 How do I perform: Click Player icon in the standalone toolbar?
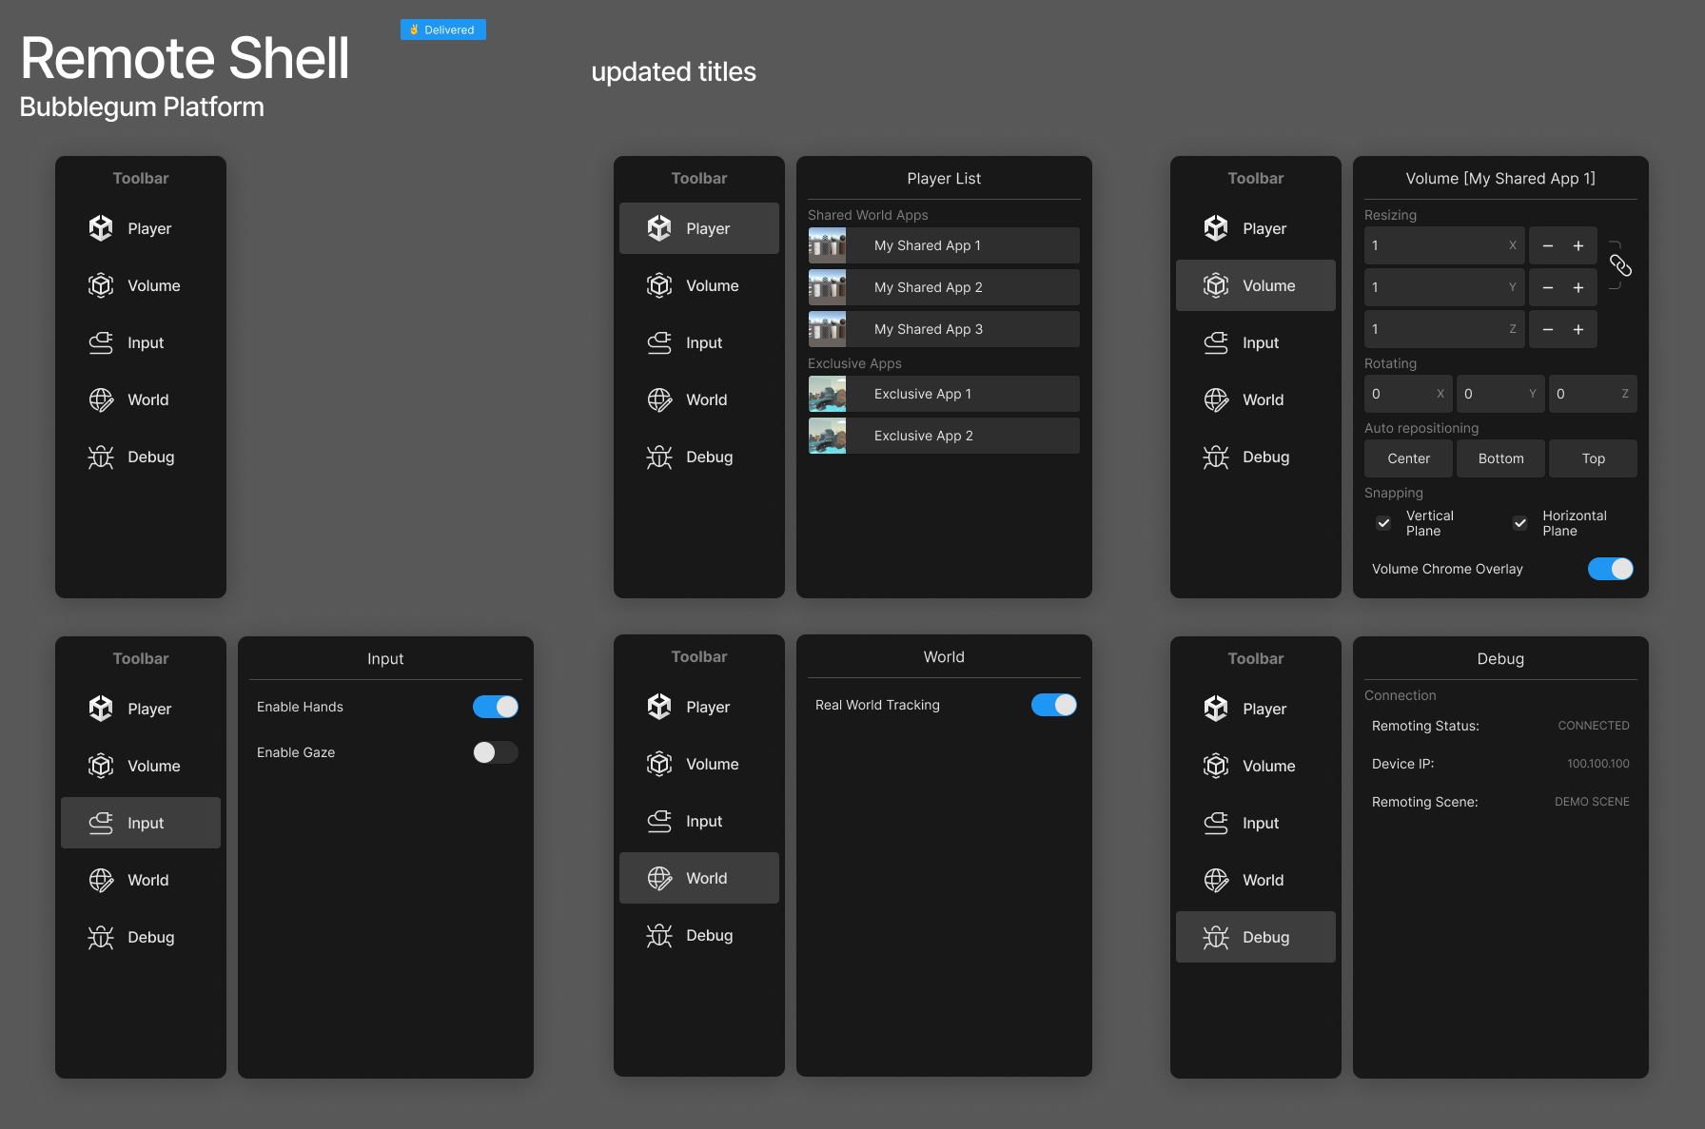point(101,228)
